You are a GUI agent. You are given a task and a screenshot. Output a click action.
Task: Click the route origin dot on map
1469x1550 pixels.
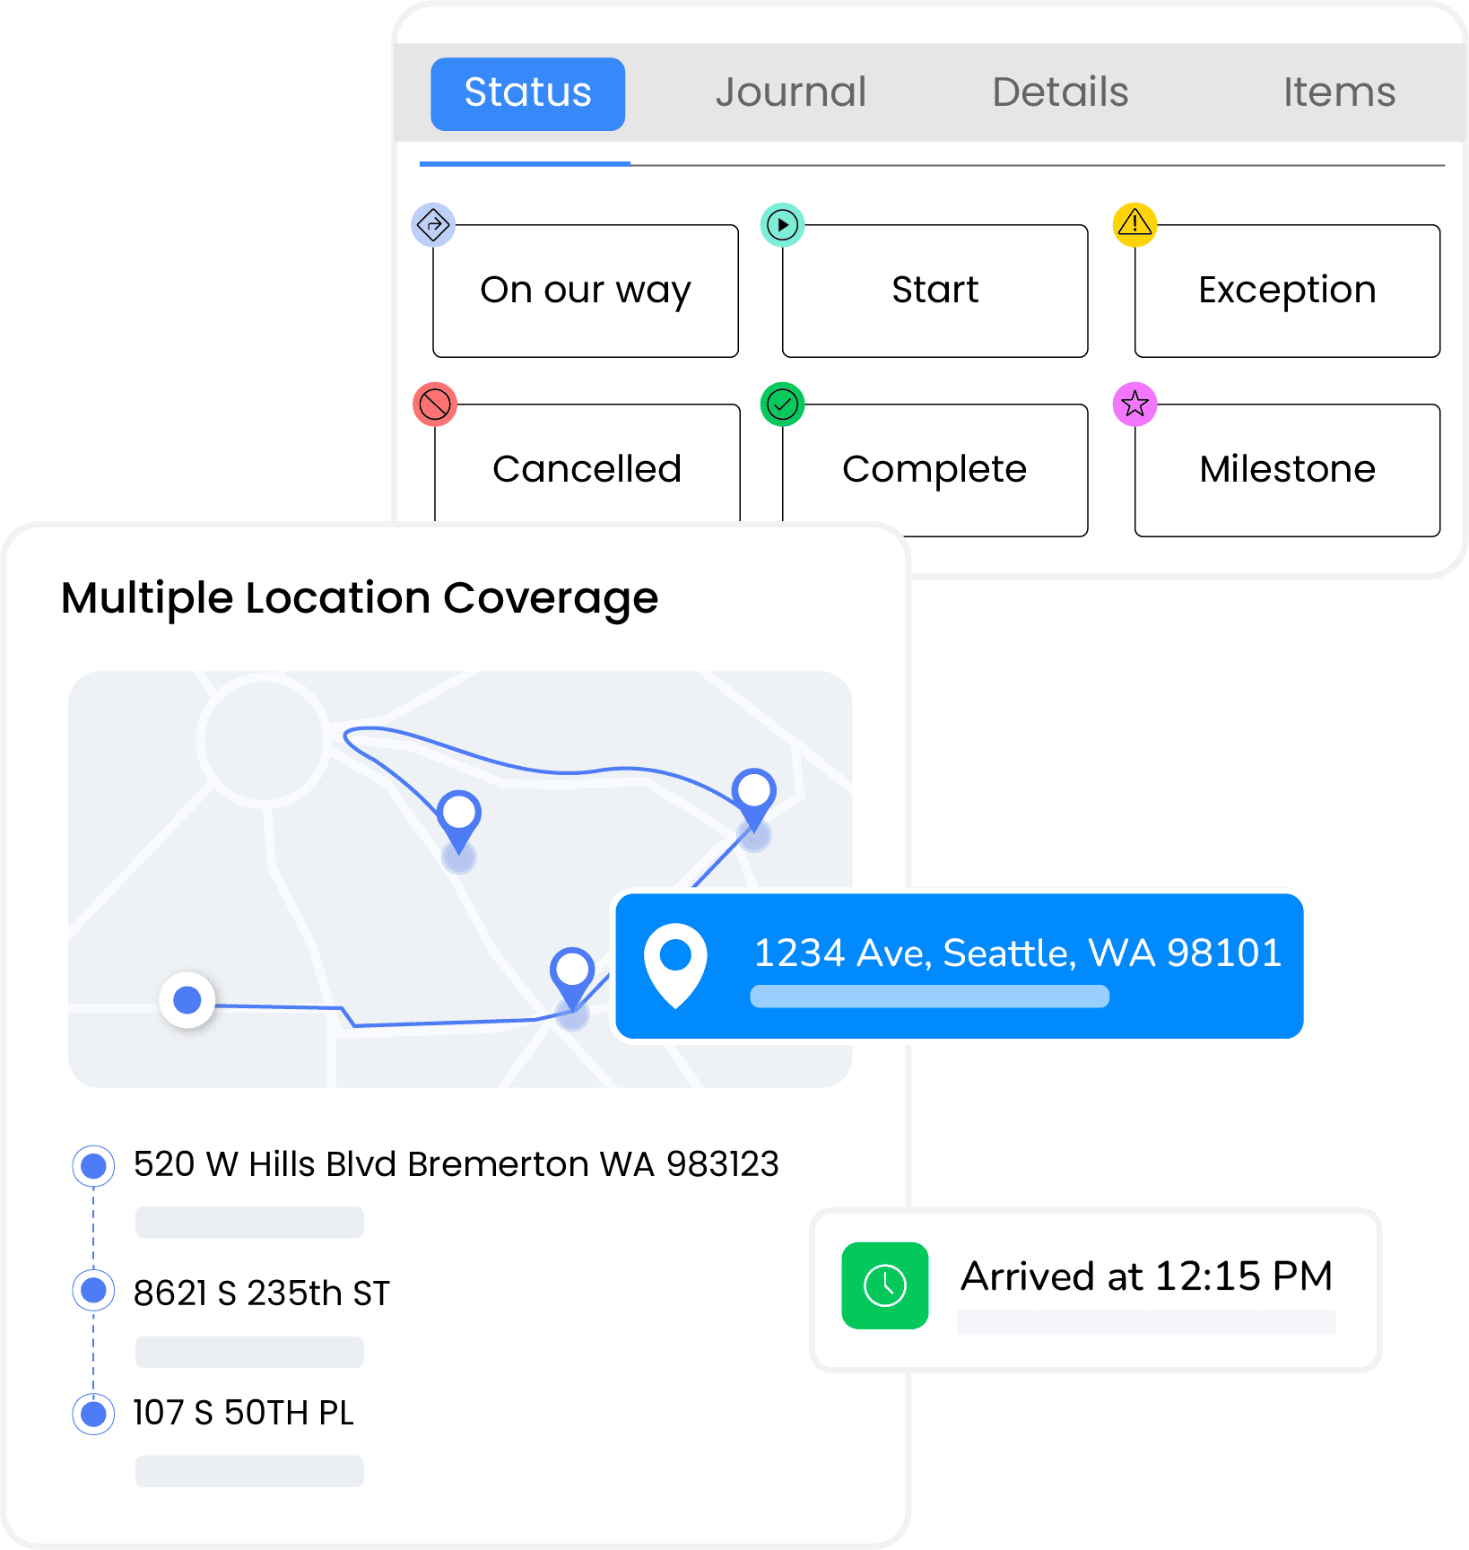tap(187, 999)
